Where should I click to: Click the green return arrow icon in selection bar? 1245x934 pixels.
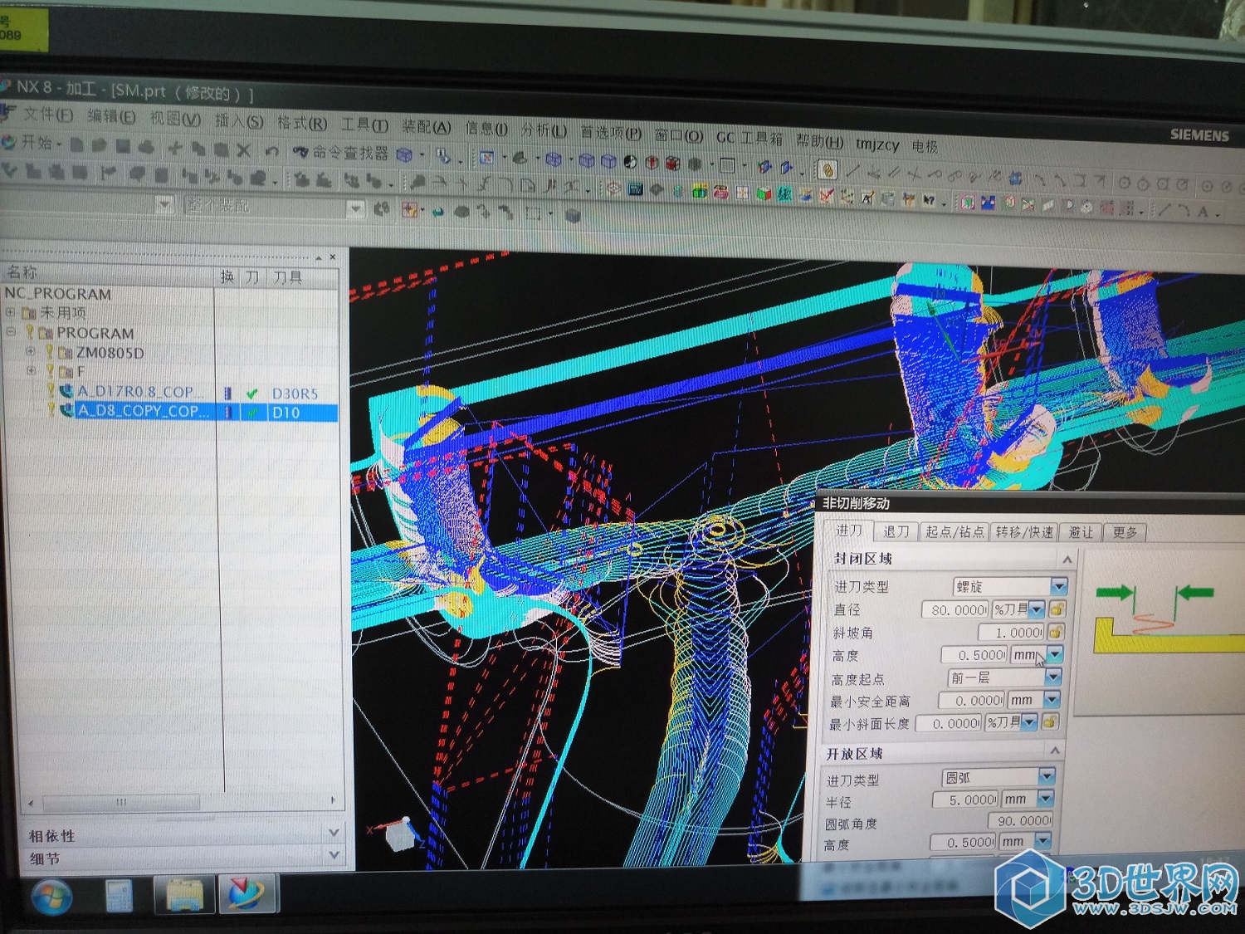pyautogui.click(x=437, y=212)
